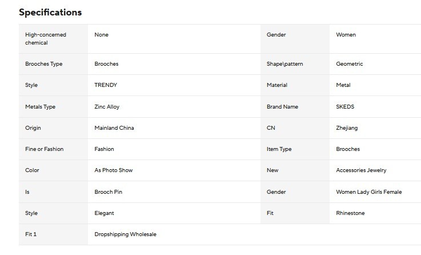Select the Rhinestone value
The image size is (421, 255).
350,213
